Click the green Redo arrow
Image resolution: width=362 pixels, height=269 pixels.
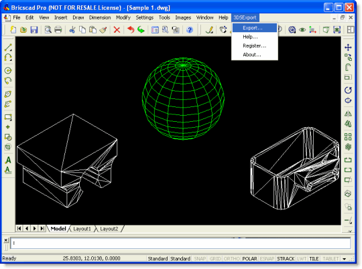(x=141, y=29)
